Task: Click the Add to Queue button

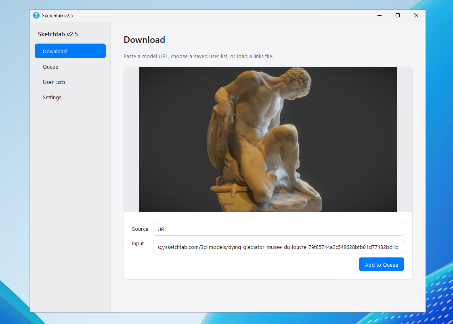Action: tap(382, 265)
